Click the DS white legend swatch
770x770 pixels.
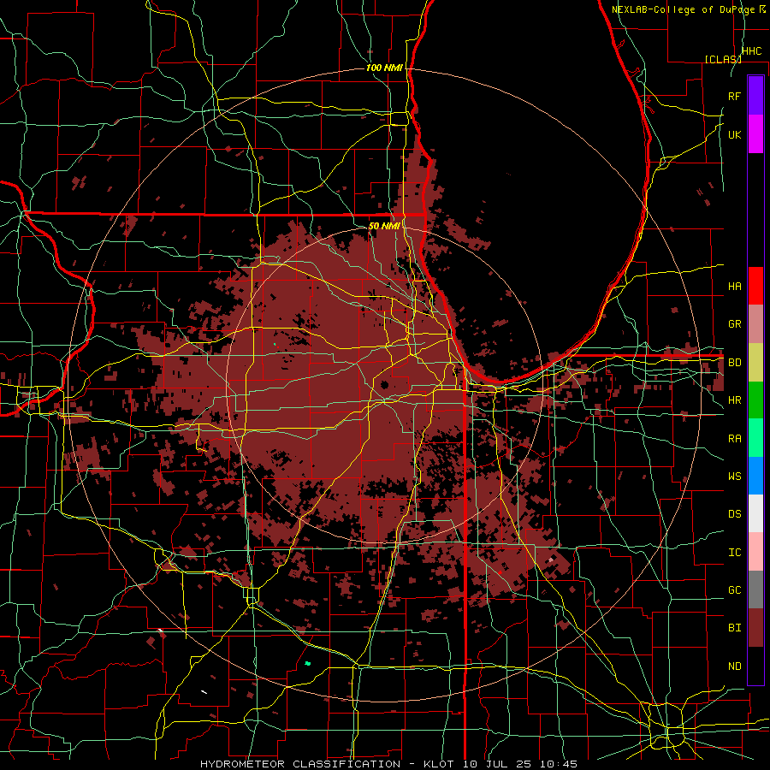[x=755, y=513]
